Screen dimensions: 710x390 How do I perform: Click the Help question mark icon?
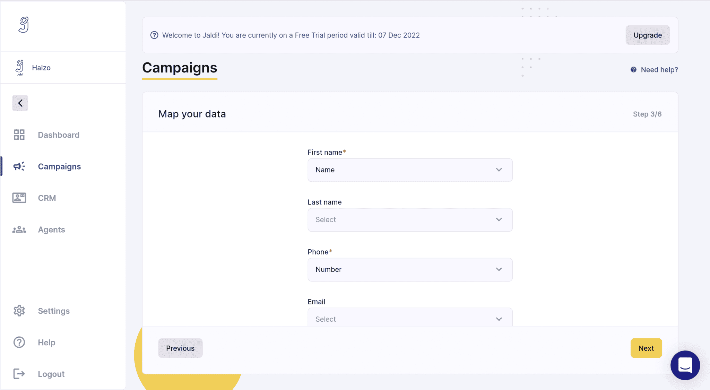point(19,342)
